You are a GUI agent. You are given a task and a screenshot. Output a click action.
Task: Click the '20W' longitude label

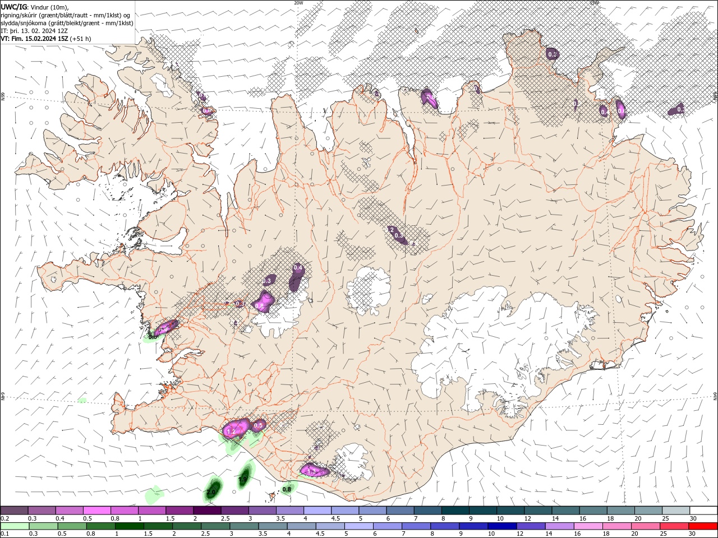pyautogui.click(x=298, y=3)
